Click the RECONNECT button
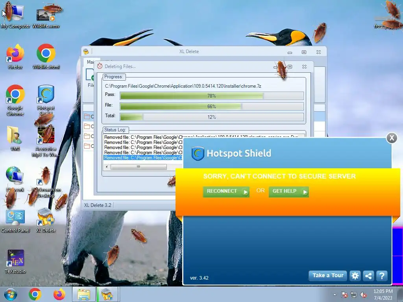This screenshot has height=302, width=403. click(226, 192)
